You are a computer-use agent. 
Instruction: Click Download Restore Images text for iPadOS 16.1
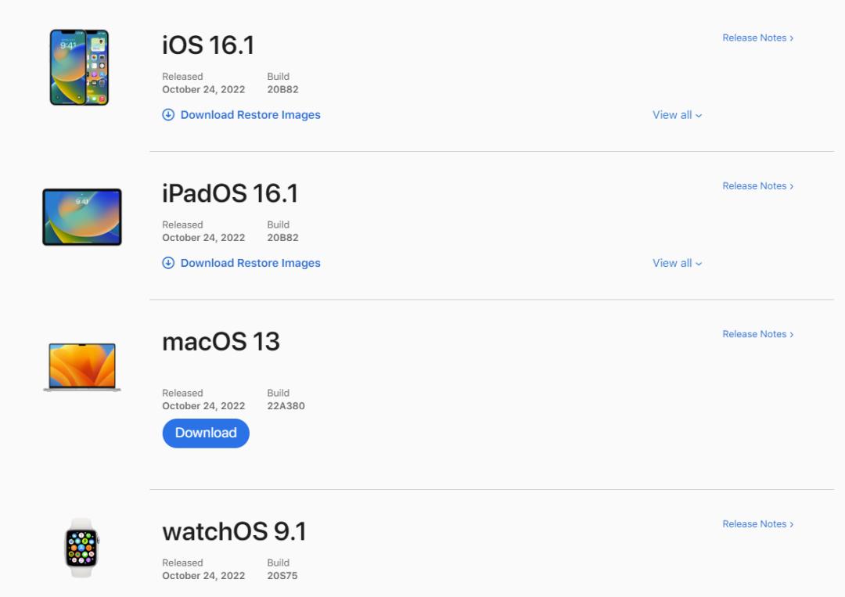pyautogui.click(x=250, y=263)
